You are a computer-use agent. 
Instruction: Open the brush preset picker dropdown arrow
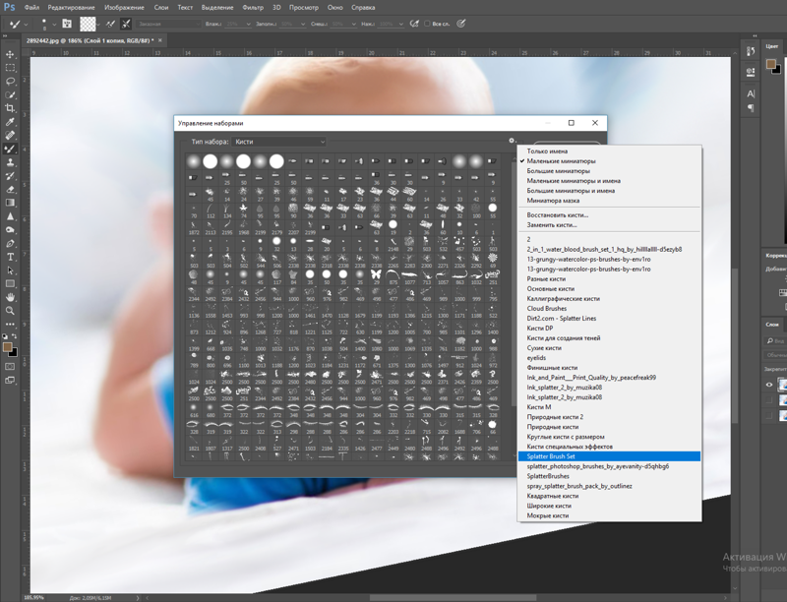[53, 24]
